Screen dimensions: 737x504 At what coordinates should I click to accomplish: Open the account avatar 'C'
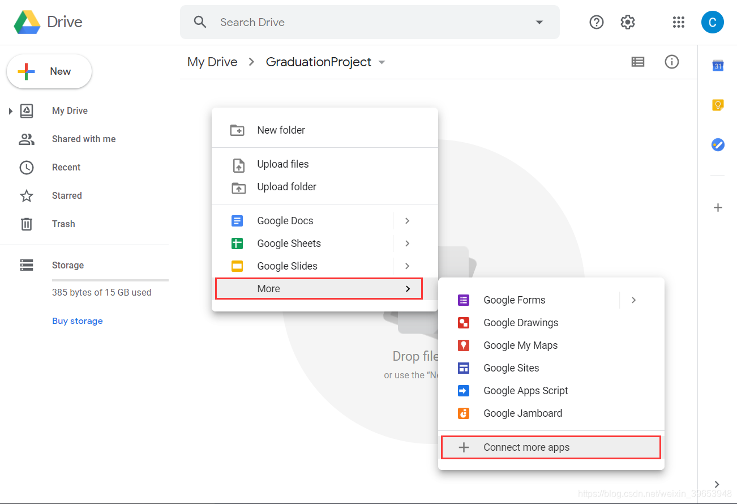[712, 22]
